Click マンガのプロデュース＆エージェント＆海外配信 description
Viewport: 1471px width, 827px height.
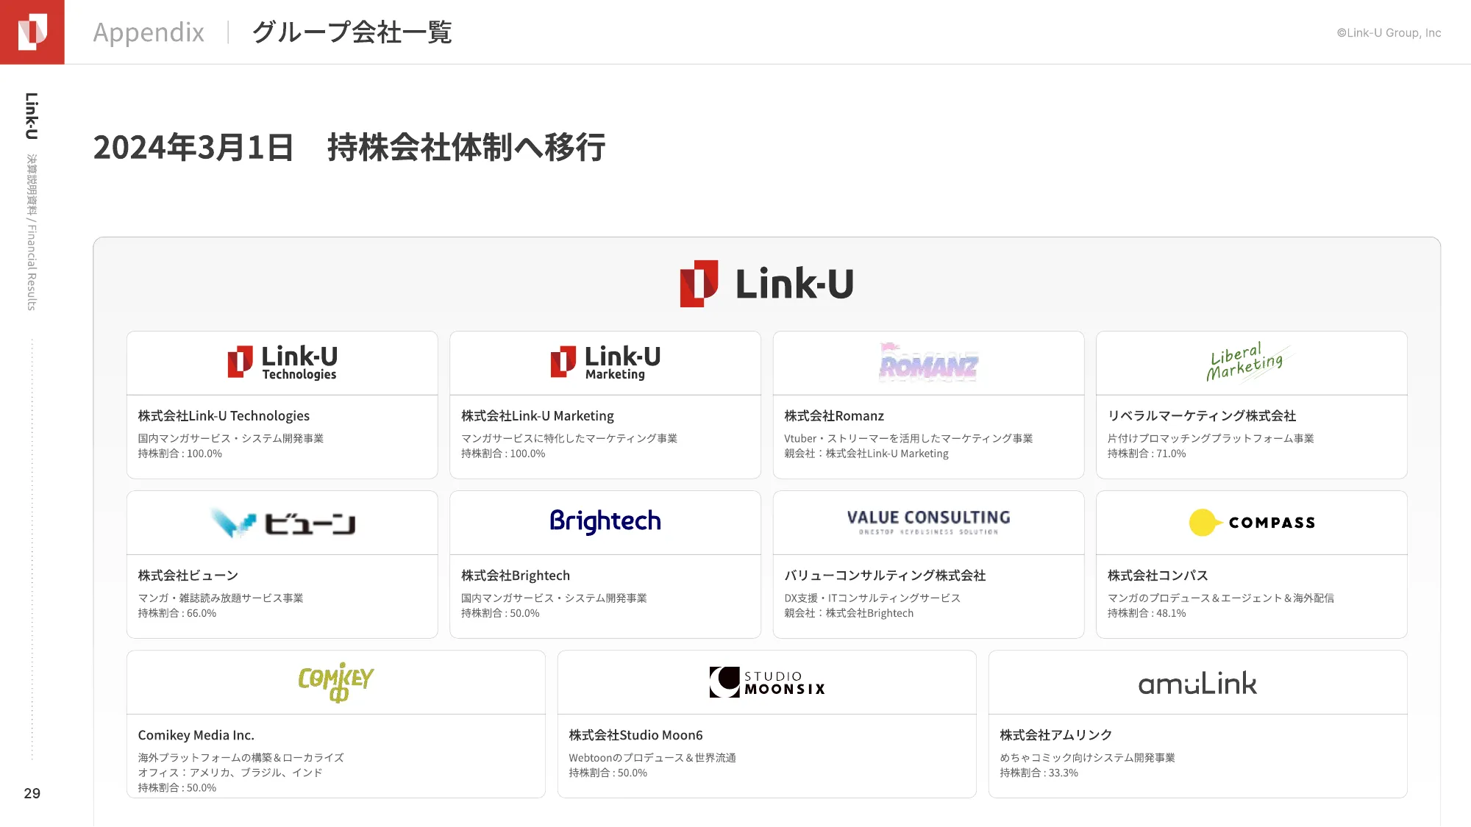pyautogui.click(x=1221, y=598)
